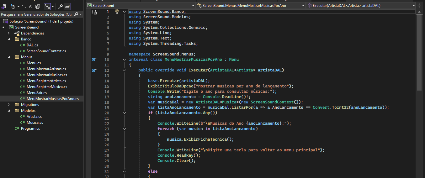
Task: Toggle the Preview Selected Items button
Action: point(67,6)
